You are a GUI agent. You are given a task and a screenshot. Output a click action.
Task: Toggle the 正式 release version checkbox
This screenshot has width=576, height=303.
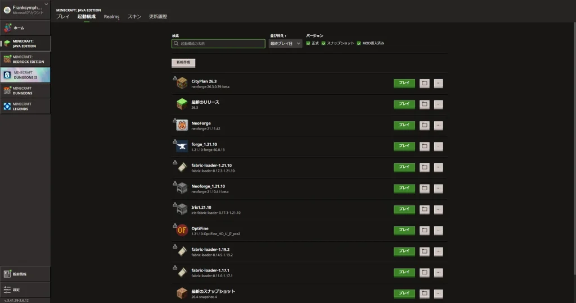tap(308, 43)
